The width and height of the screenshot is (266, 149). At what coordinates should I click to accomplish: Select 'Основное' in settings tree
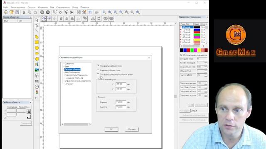[69, 64]
